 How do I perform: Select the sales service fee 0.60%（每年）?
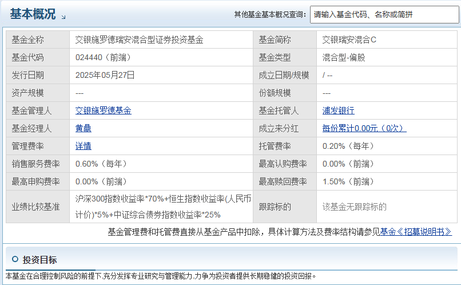point(101,164)
